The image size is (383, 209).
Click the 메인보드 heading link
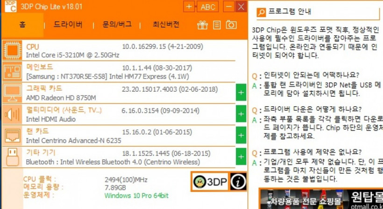tap(39, 67)
